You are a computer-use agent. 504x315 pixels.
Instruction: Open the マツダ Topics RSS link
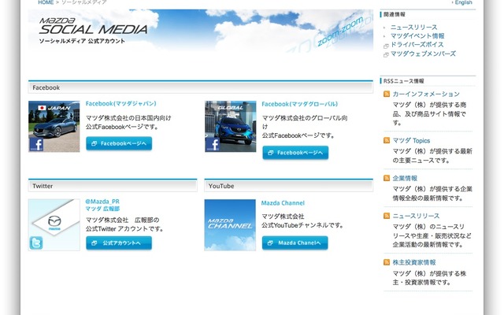tap(411, 140)
